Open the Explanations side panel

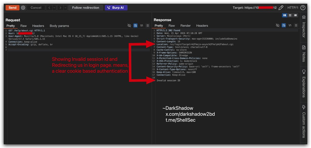(x=304, y=83)
